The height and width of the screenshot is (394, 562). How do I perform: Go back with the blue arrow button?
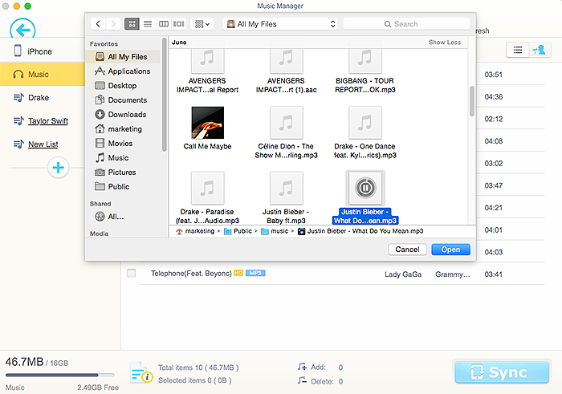pyautogui.click(x=22, y=30)
